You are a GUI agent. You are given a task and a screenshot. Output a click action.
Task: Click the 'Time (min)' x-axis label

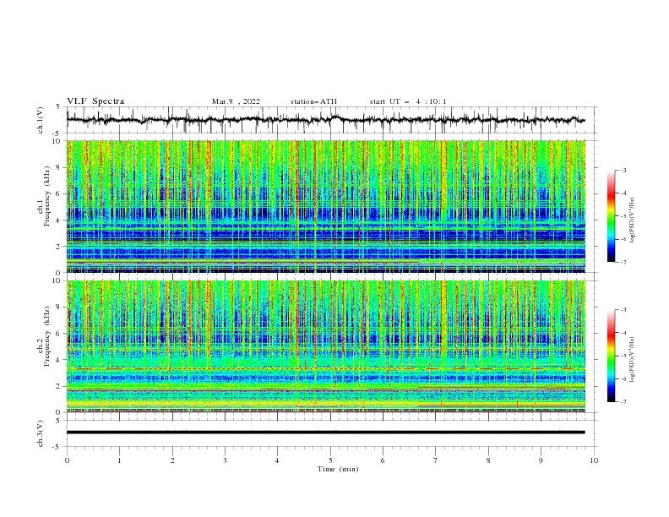(338, 469)
